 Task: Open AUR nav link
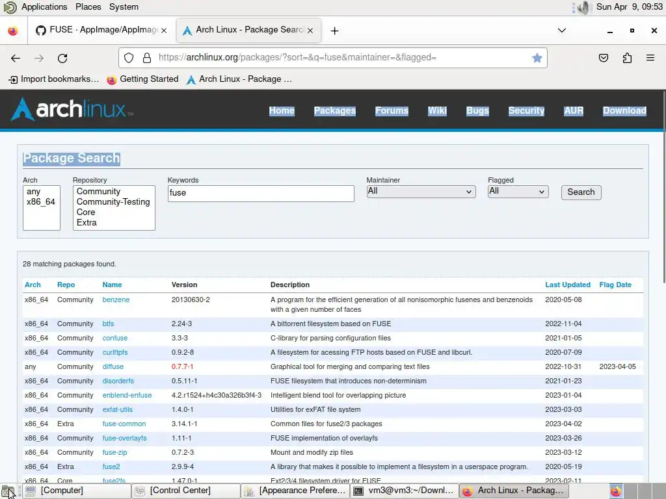tap(574, 110)
